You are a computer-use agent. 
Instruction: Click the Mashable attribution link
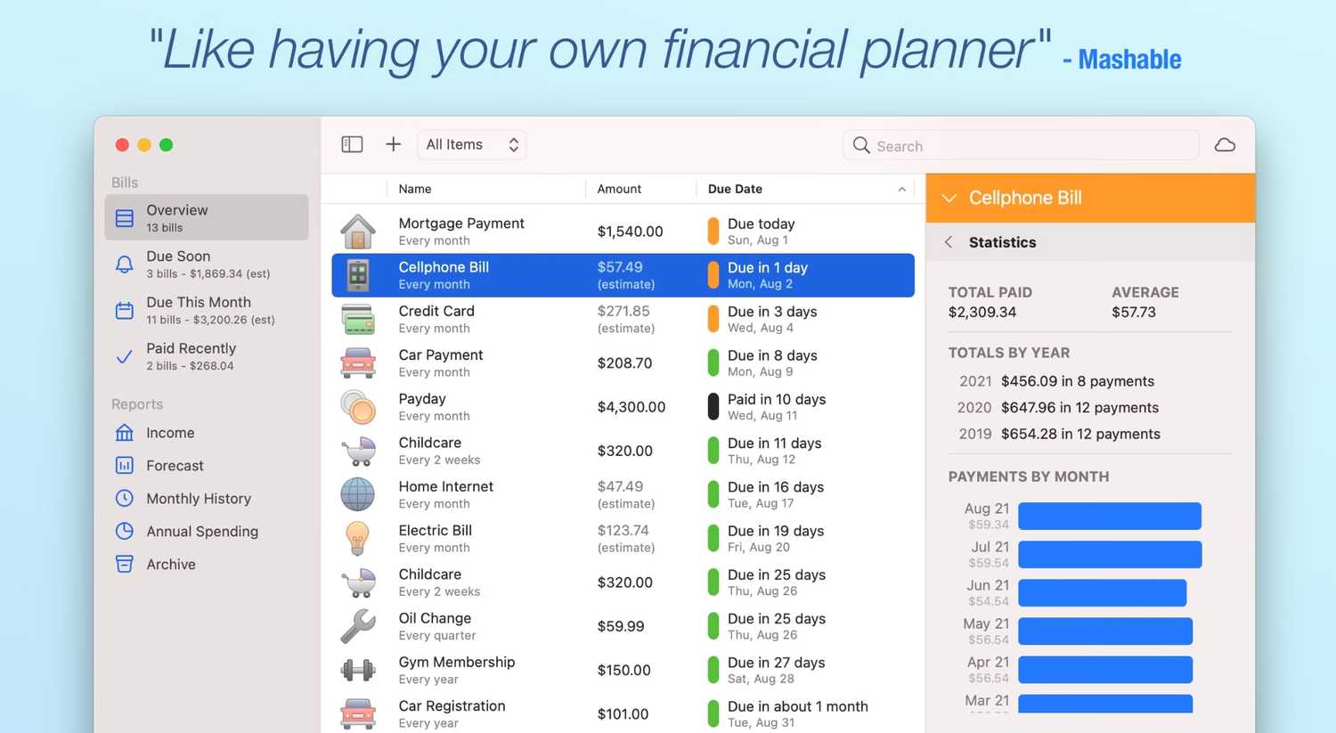[1129, 60]
